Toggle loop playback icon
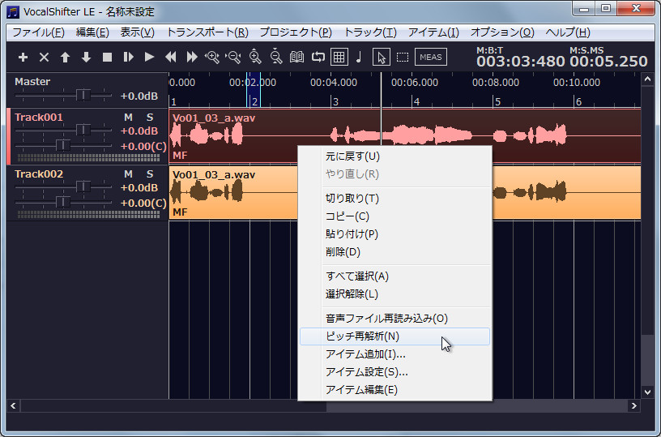661x437 pixels. pyautogui.click(x=318, y=57)
